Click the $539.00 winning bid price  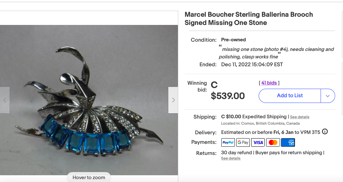tap(228, 96)
